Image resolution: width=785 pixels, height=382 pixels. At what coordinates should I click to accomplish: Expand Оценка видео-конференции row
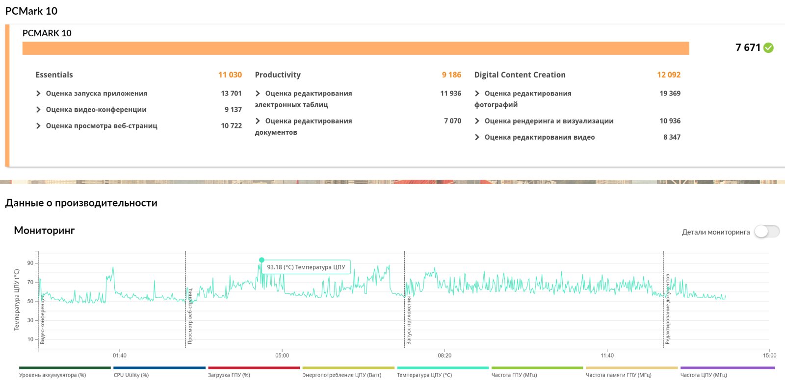pos(38,110)
